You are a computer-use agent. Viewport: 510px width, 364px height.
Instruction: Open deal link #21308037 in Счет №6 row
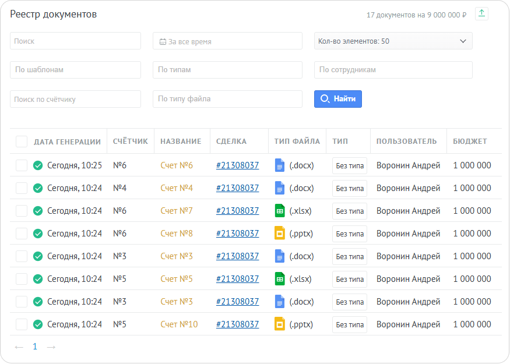tap(237, 165)
